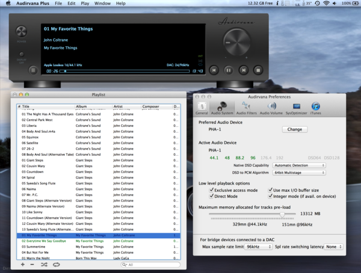Toggle Exclusive access mode checkbox
361x273 pixels.
click(211, 190)
